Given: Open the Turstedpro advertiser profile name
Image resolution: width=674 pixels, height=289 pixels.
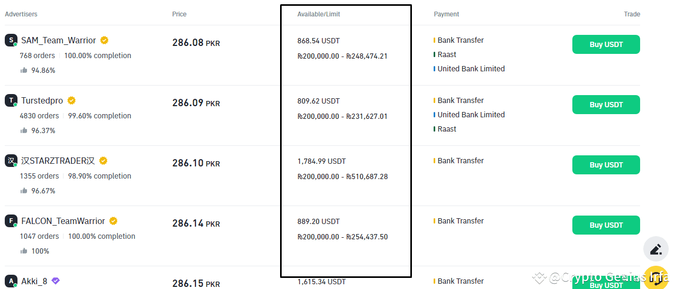Looking at the screenshot, I should point(42,100).
